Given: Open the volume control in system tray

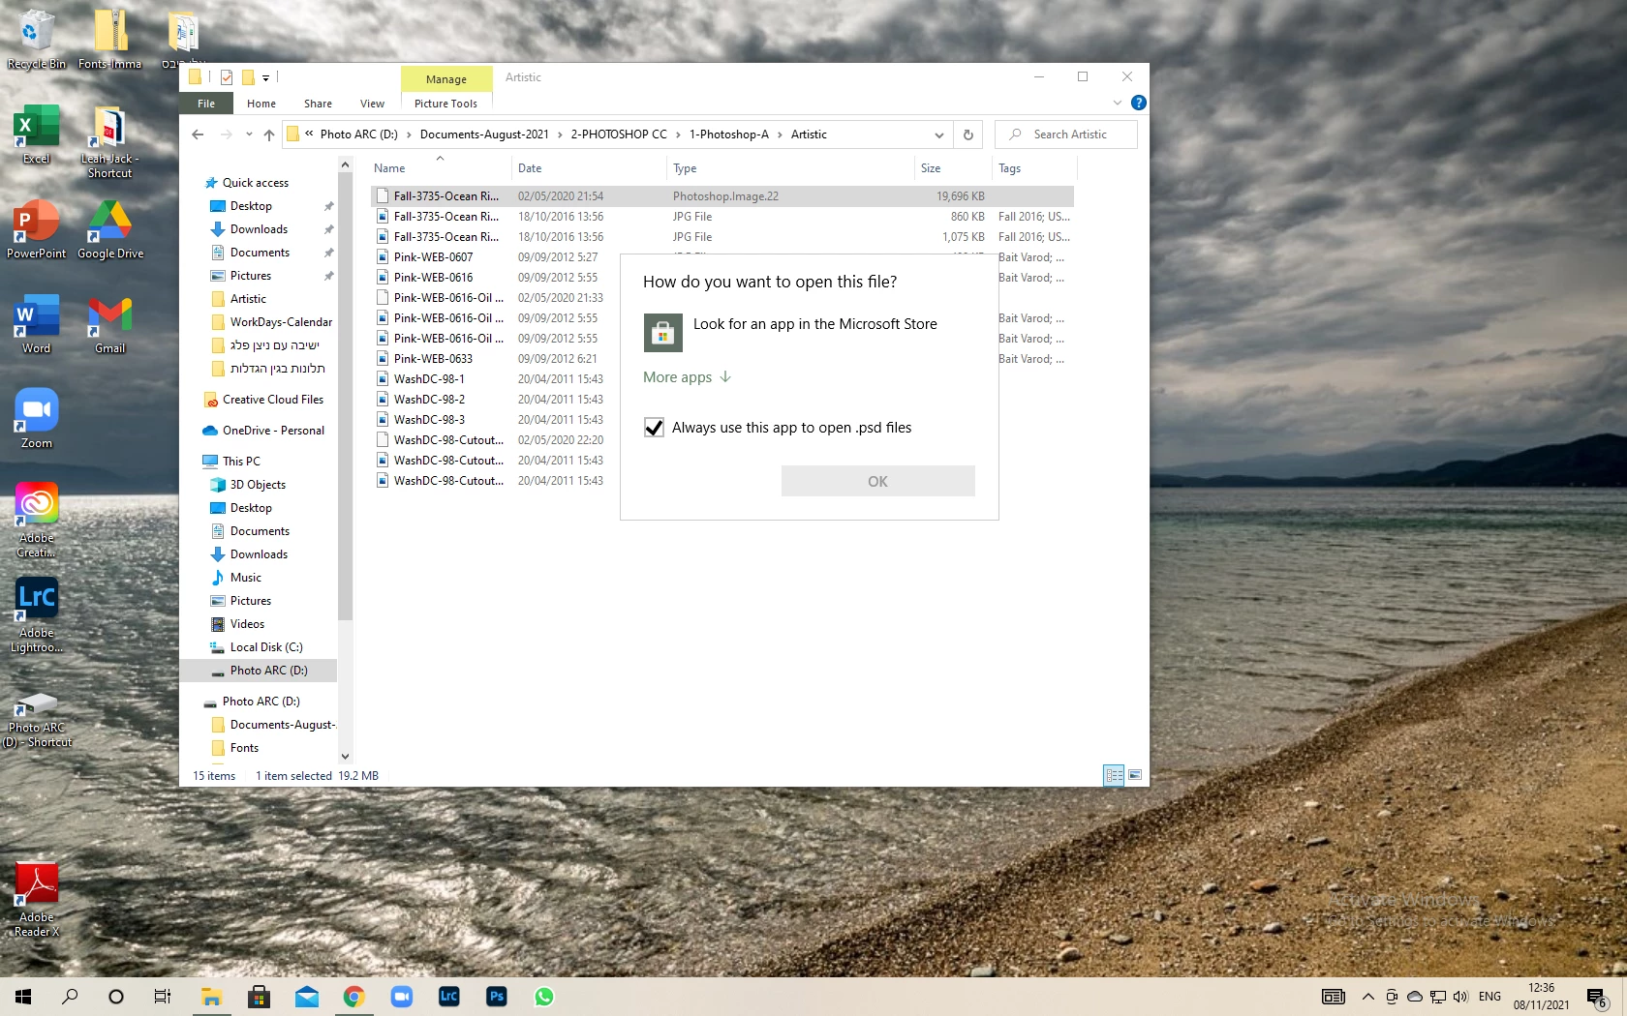Looking at the screenshot, I should click(x=1461, y=997).
